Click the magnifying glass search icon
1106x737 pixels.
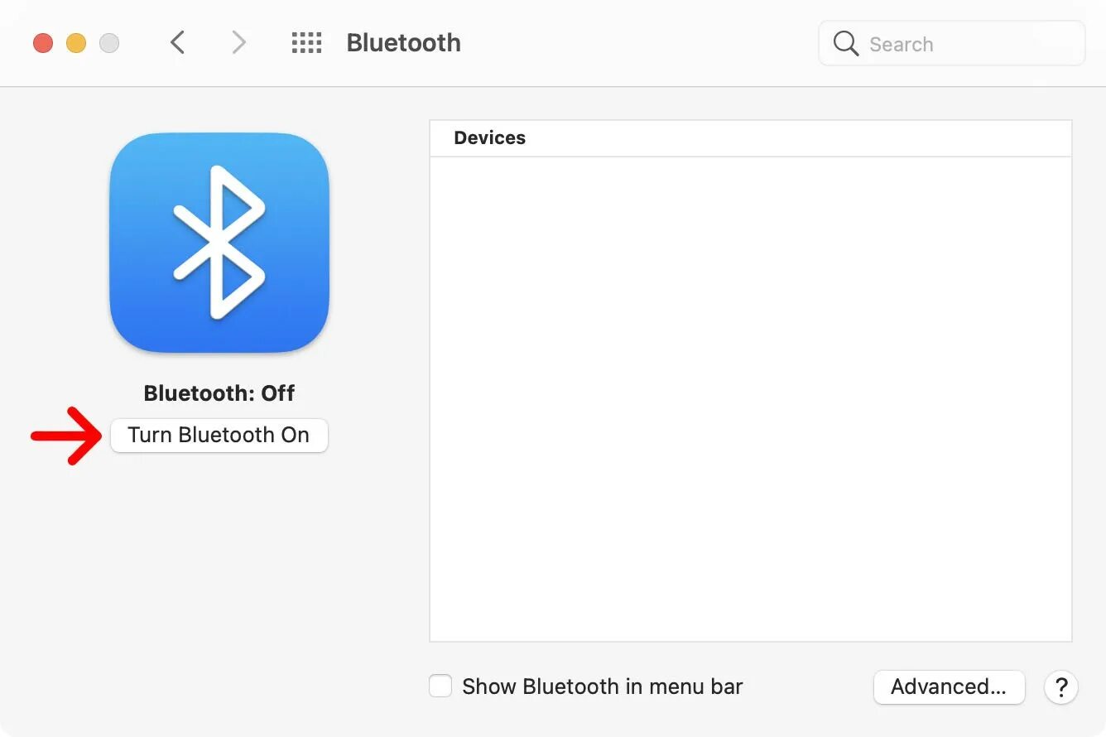[845, 44]
